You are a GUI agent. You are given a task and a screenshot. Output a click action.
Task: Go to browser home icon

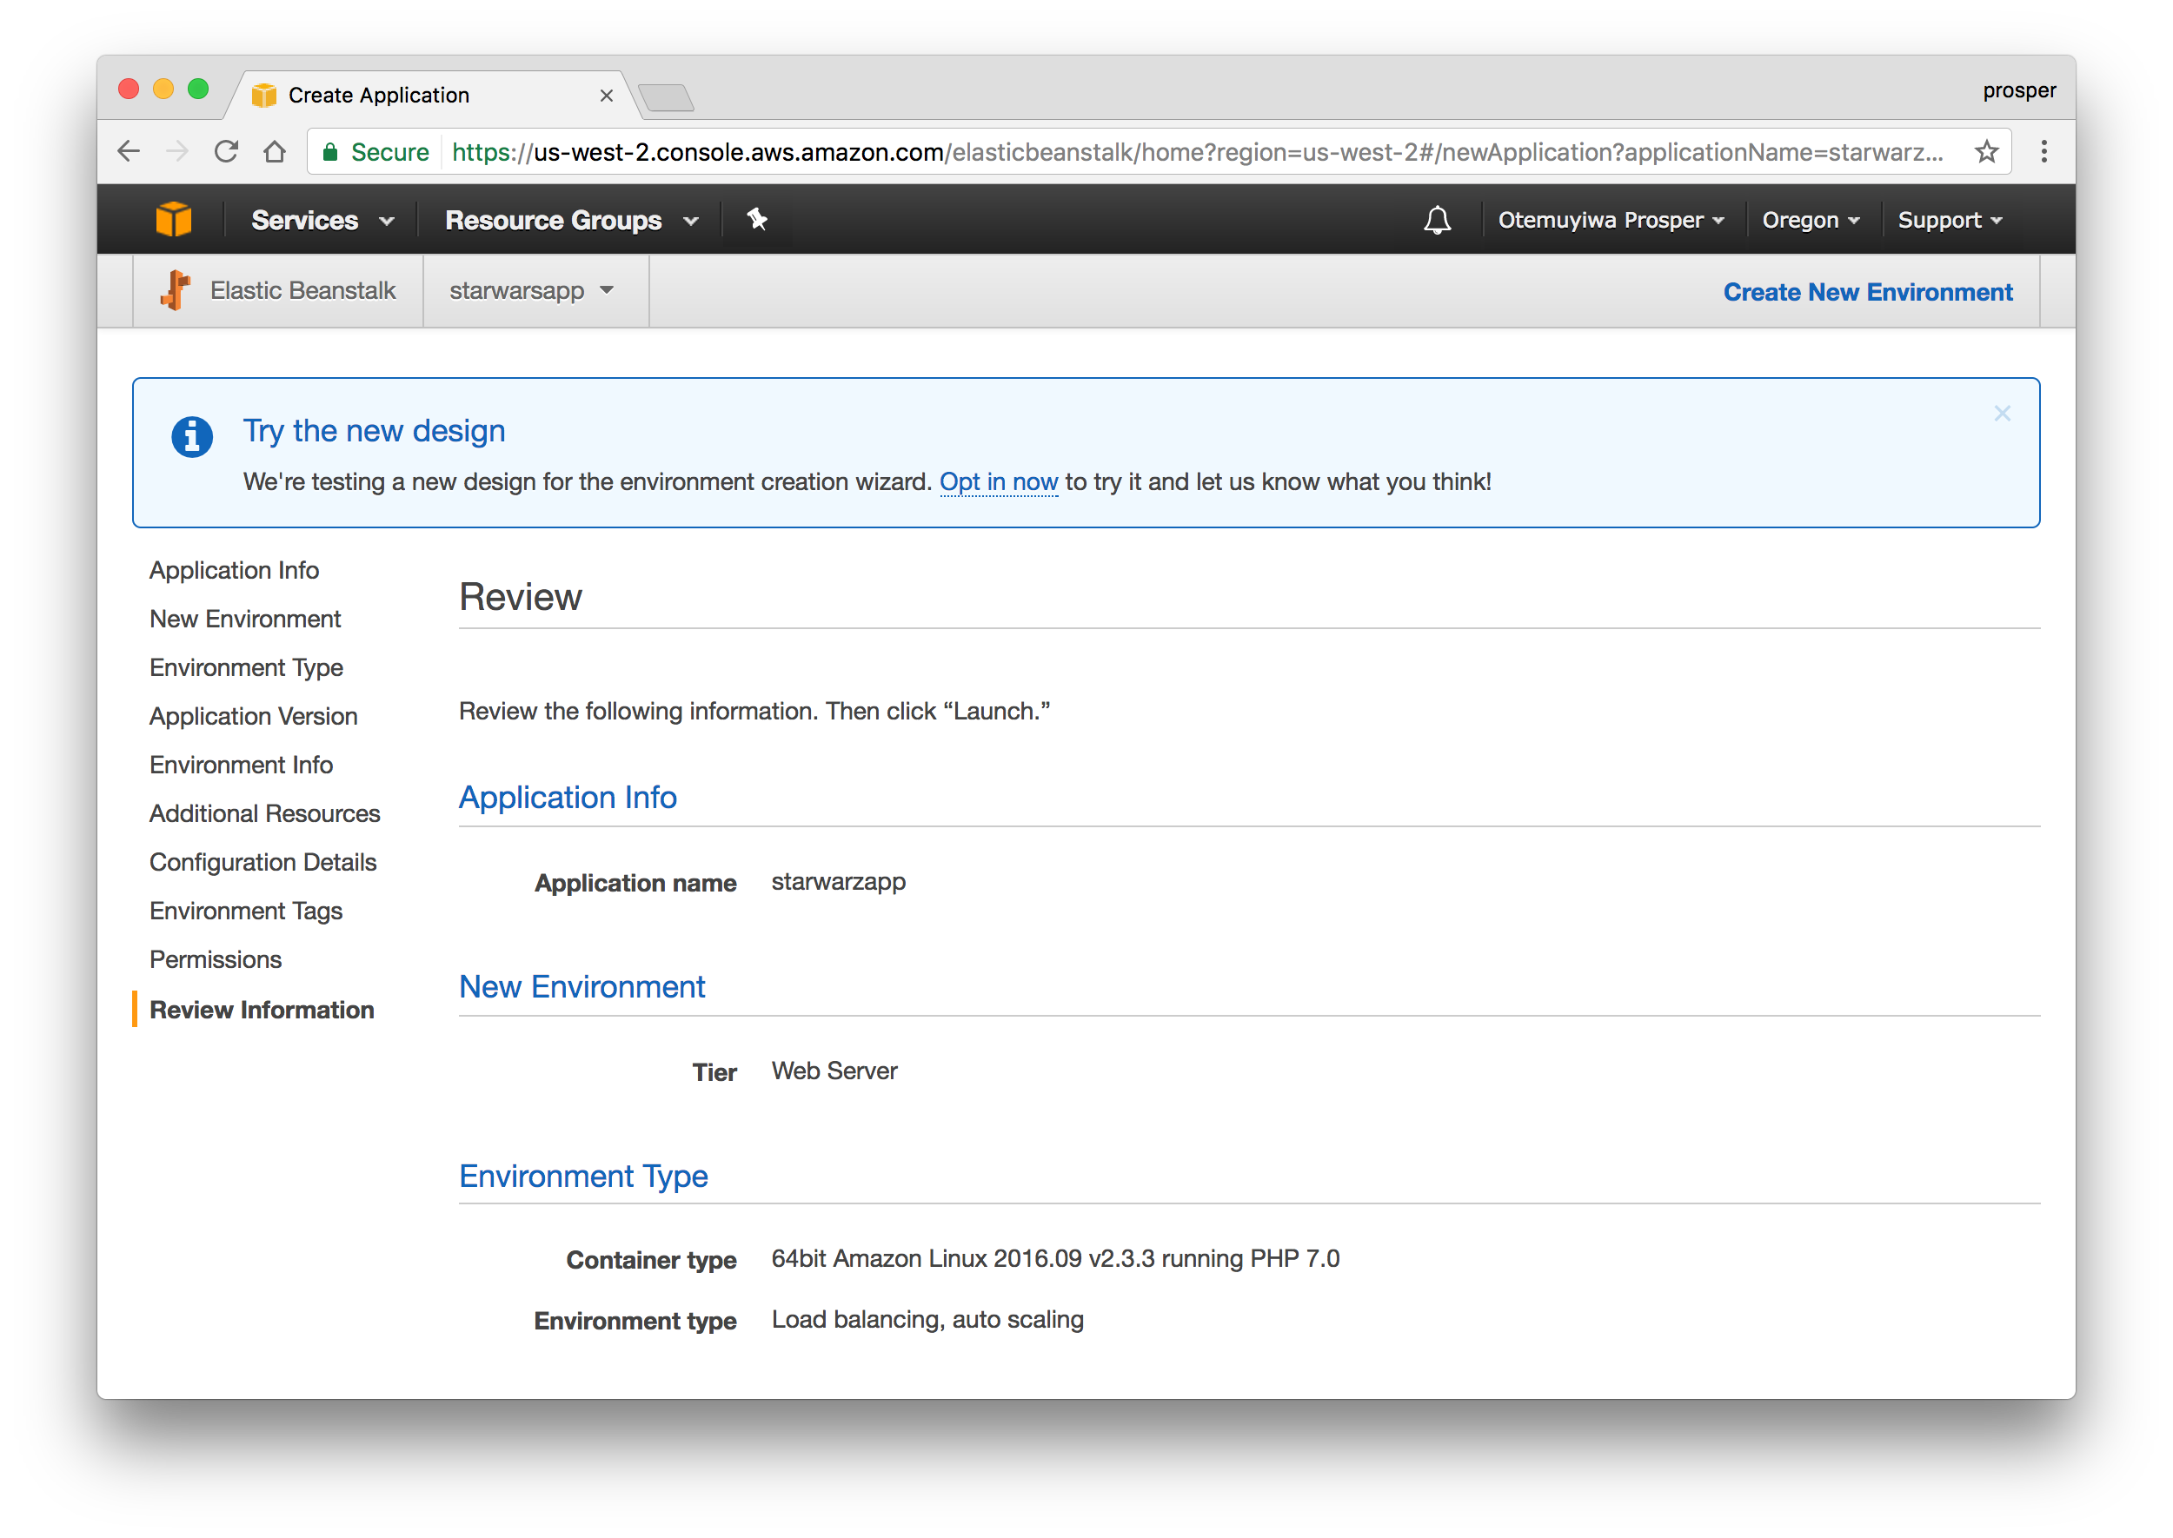[x=275, y=151]
